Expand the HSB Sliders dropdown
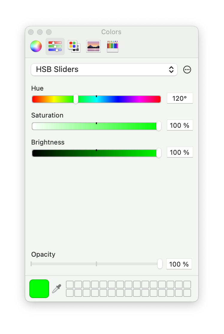This screenshot has width=224, height=334. point(104,70)
